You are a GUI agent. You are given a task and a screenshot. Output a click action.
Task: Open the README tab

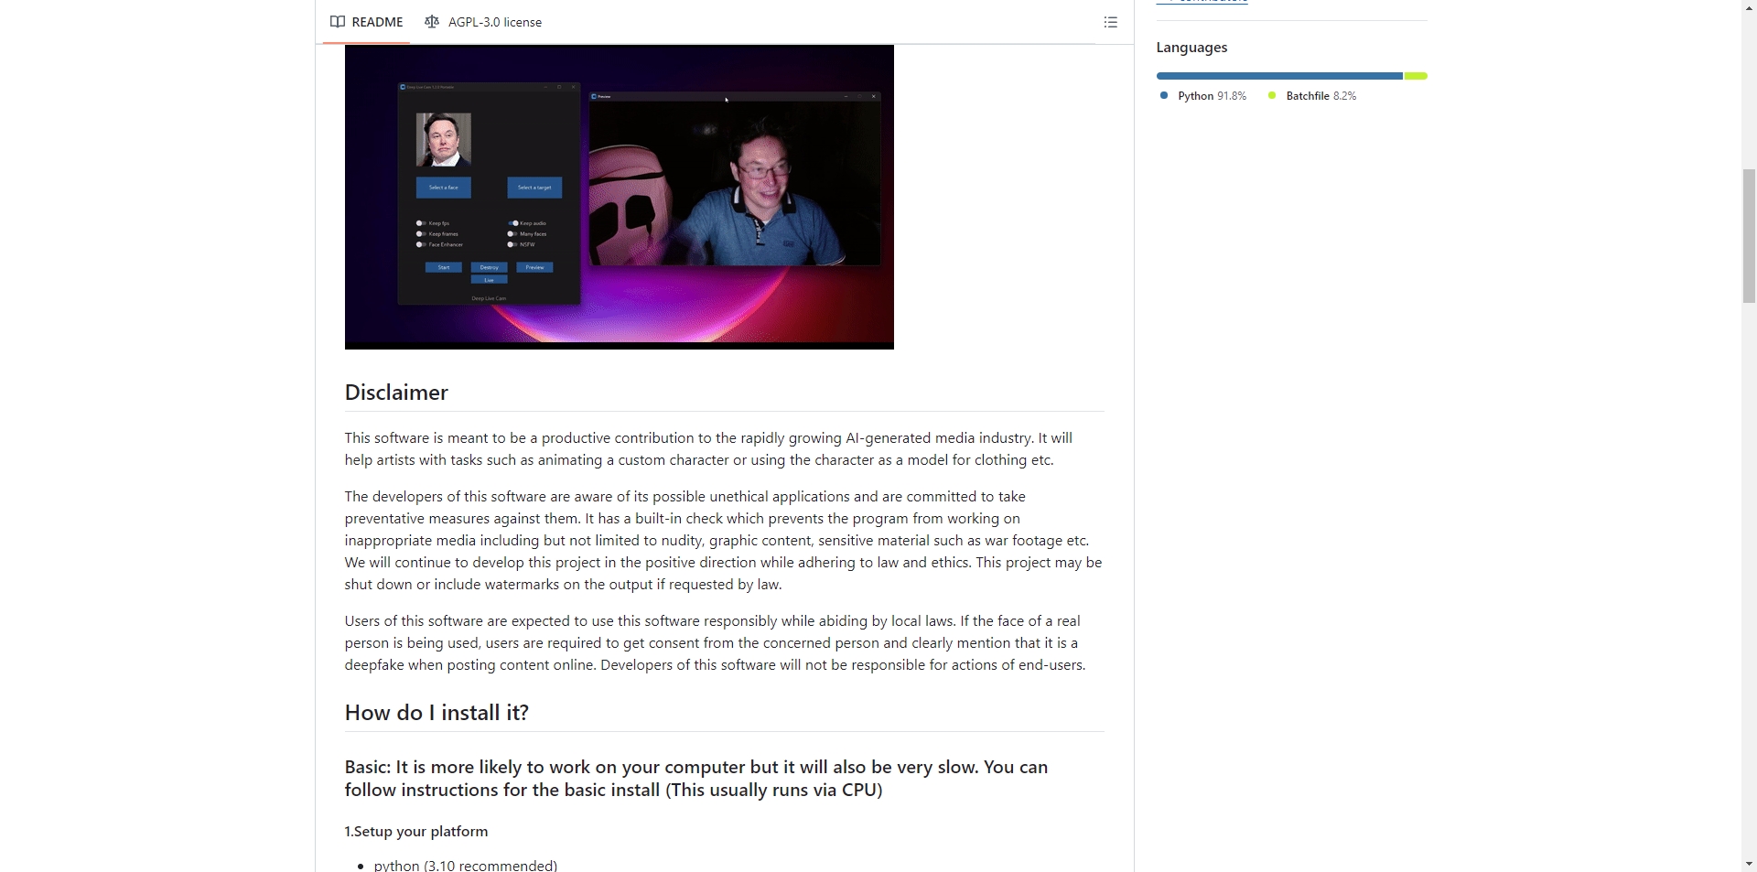click(x=366, y=22)
